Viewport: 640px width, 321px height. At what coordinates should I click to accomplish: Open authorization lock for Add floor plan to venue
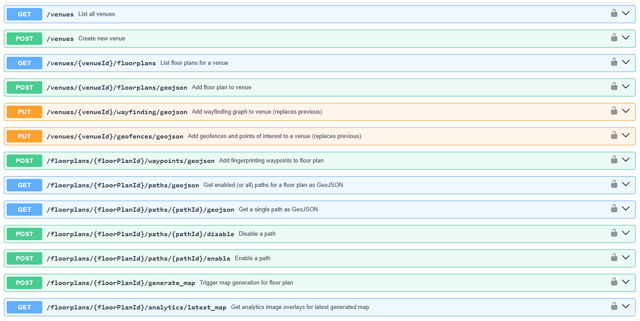(x=614, y=87)
